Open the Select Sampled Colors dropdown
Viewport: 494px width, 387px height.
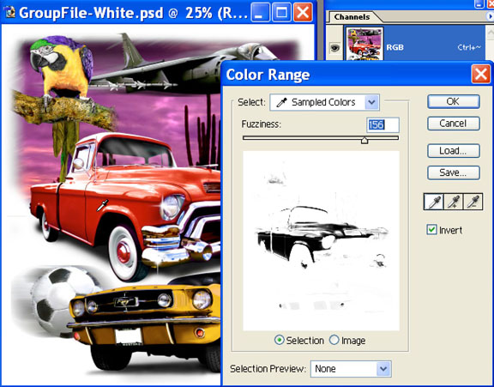(x=324, y=102)
